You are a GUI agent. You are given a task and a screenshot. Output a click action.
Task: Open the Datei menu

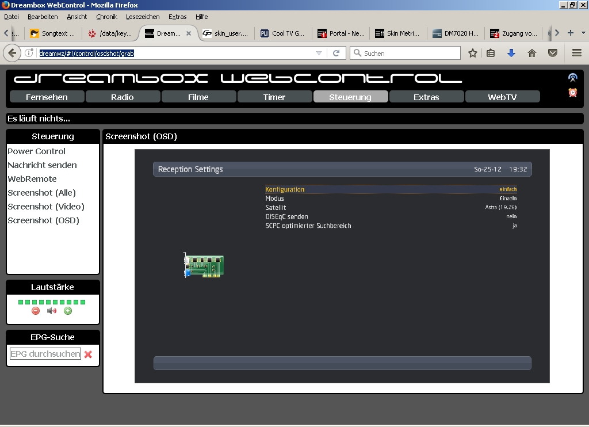(12, 17)
